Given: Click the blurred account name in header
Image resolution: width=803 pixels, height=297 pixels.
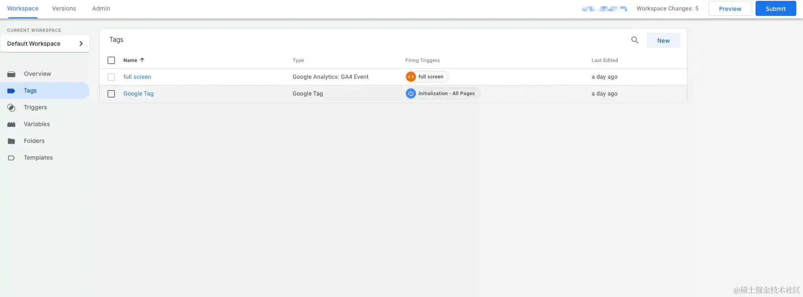Looking at the screenshot, I should 604,8.
